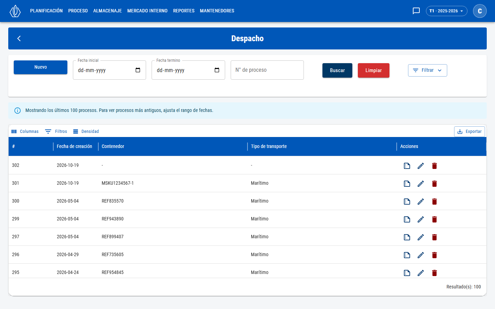Click the Nuevo button
The width and height of the screenshot is (495, 309).
coord(41,67)
